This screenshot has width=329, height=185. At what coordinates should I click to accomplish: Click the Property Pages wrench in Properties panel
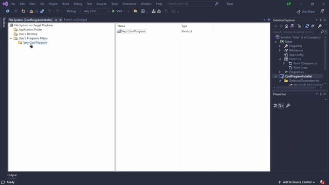click(288, 105)
